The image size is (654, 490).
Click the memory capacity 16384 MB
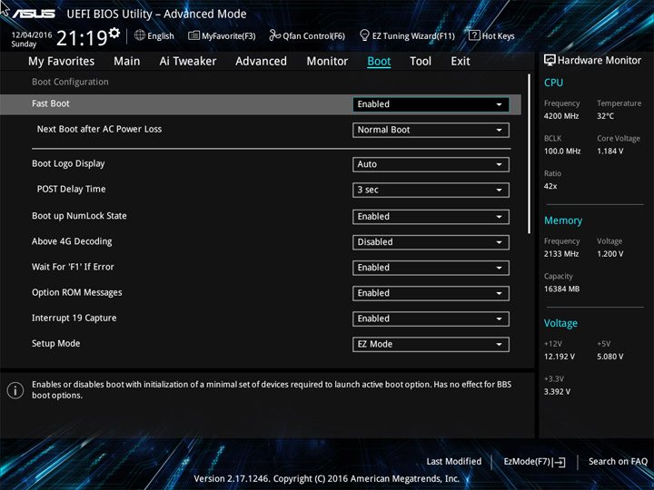click(561, 289)
